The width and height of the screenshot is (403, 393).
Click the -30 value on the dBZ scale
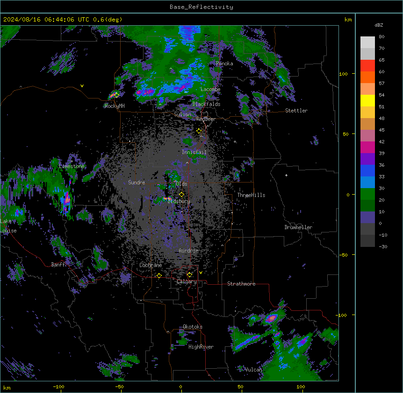(383, 246)
